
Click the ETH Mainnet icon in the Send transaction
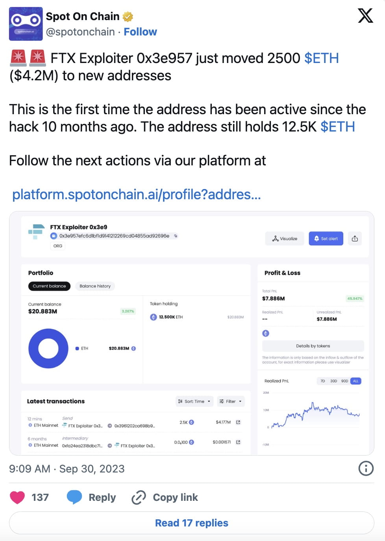(x=30, y=425)
